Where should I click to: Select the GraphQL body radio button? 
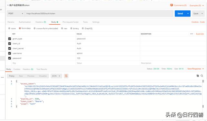click(83, 28)
